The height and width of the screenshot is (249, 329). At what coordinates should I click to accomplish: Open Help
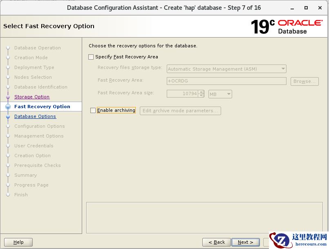click(x=18, y=242)
